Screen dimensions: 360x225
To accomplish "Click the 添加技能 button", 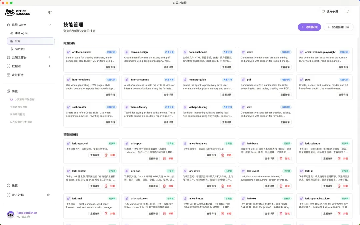I will click(309, 27).
